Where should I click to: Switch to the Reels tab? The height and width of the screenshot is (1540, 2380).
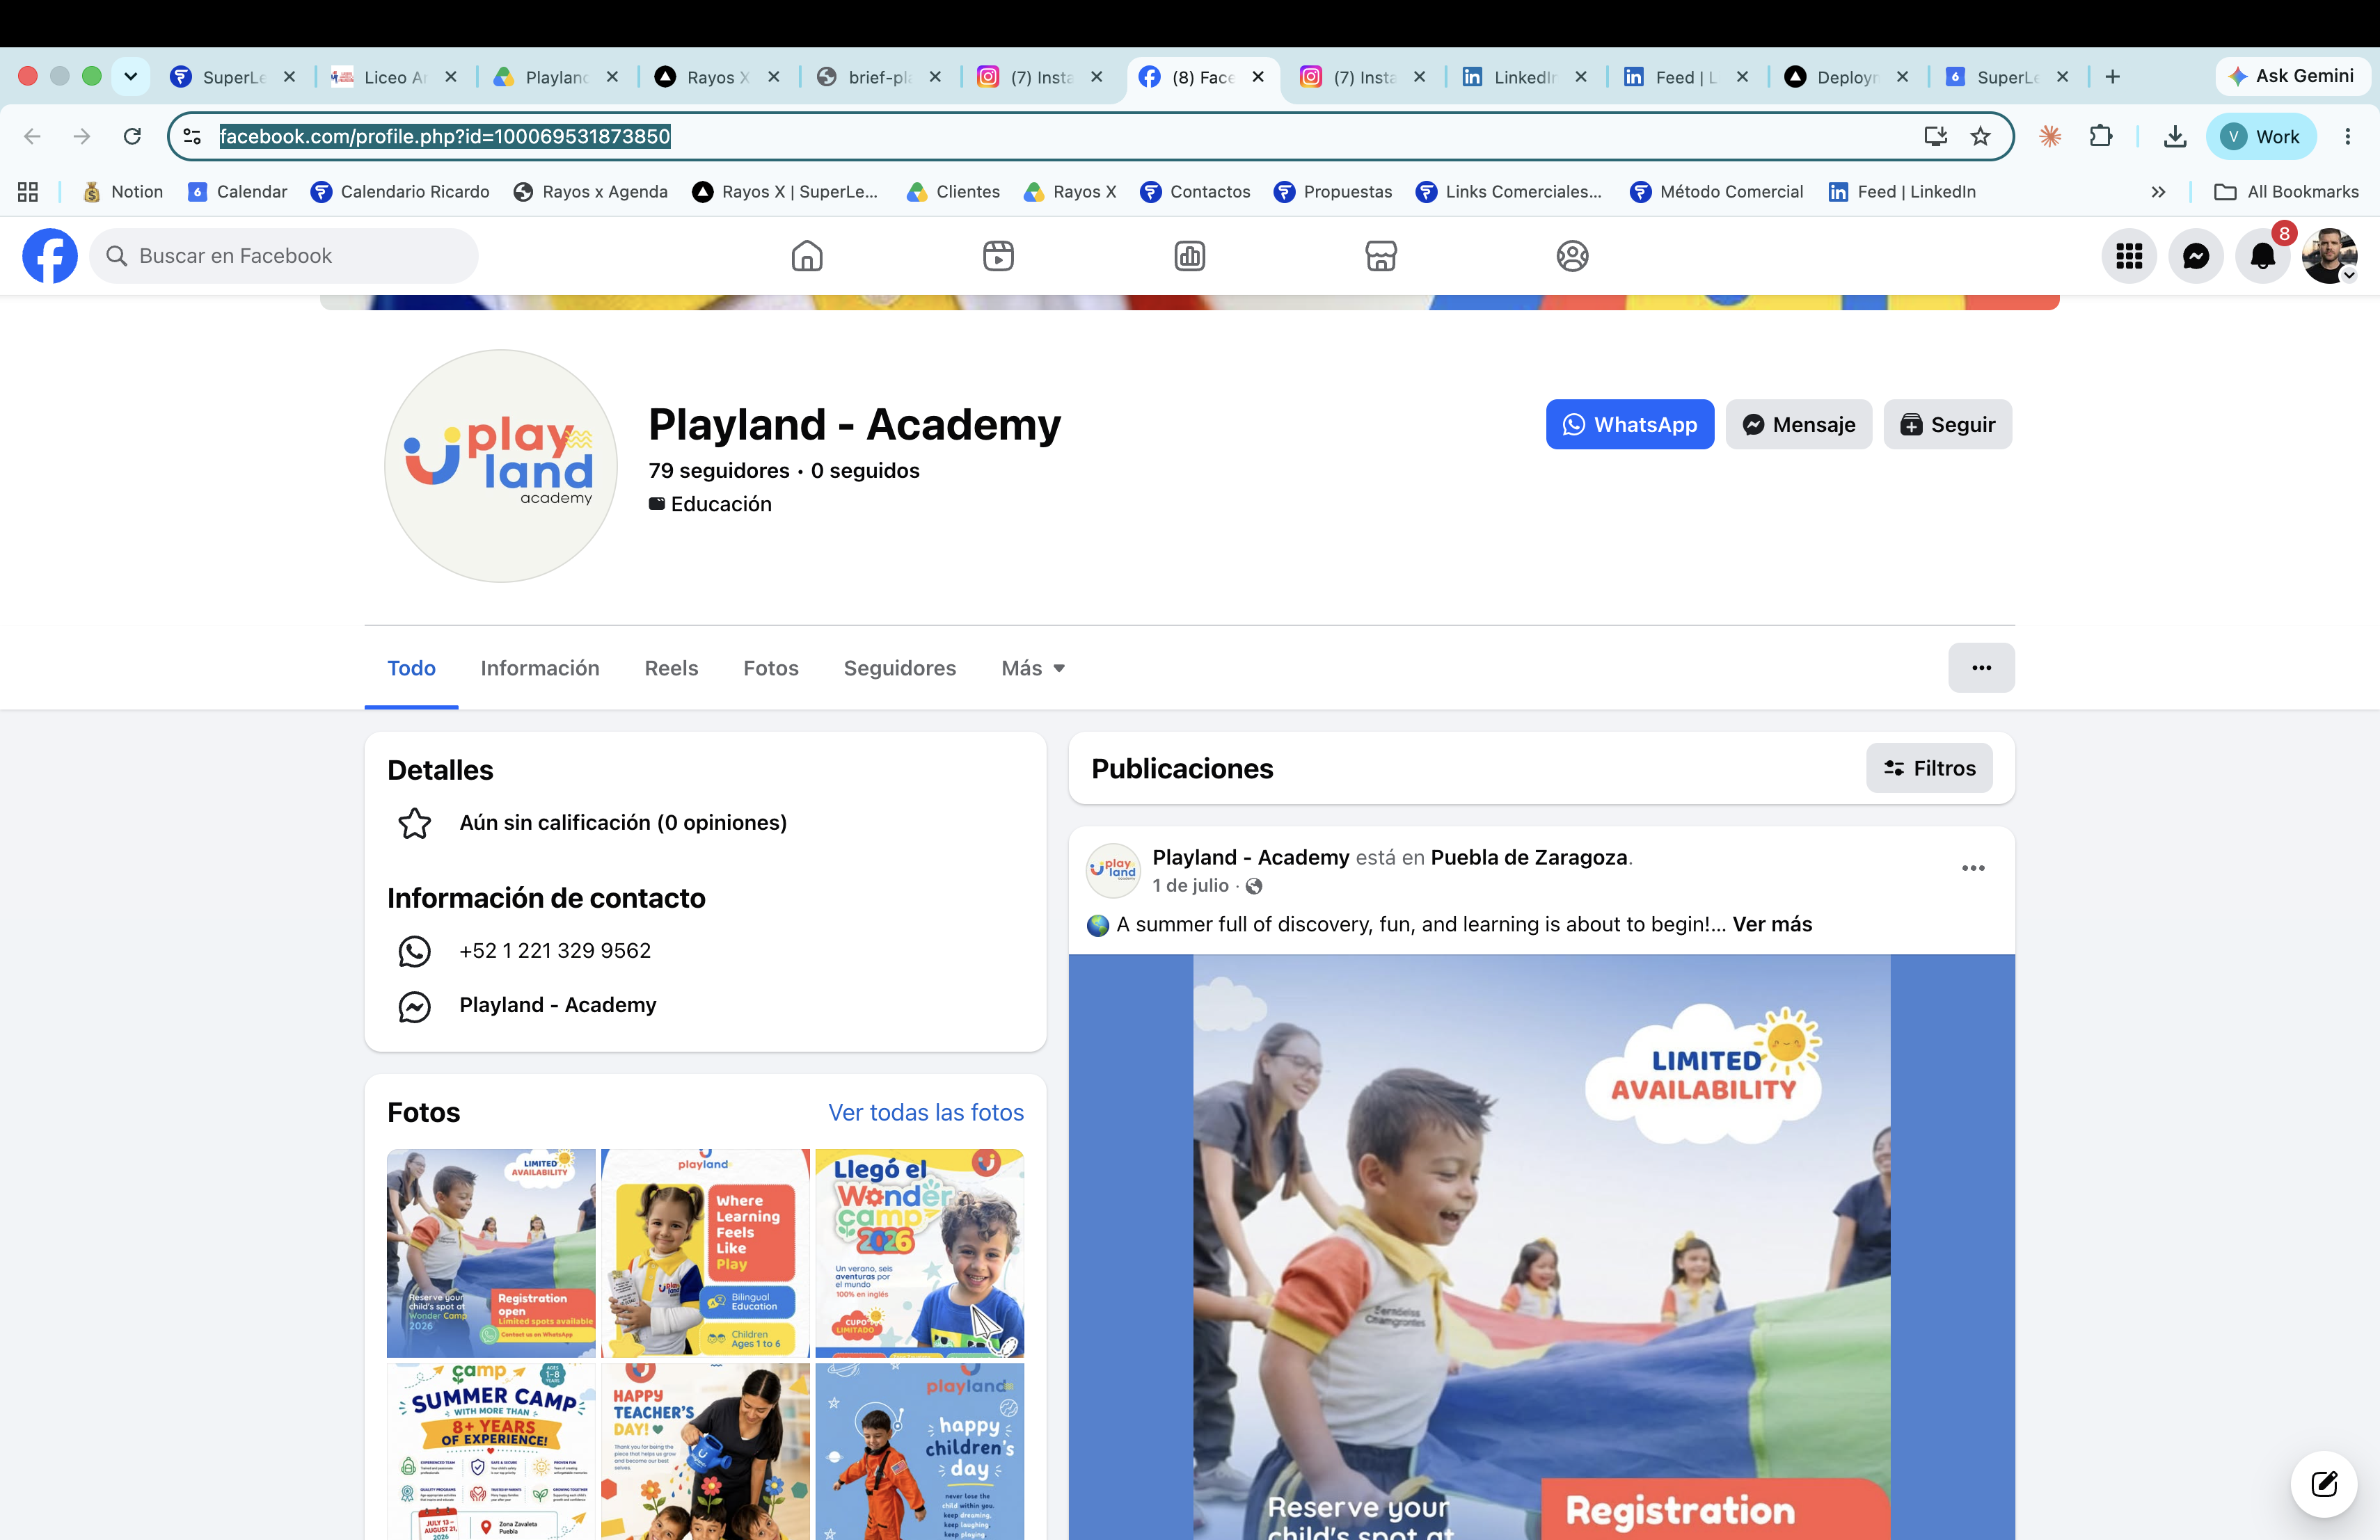671,668
